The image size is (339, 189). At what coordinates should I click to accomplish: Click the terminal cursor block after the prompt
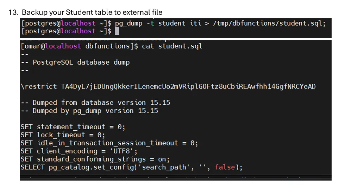[117, 31]
